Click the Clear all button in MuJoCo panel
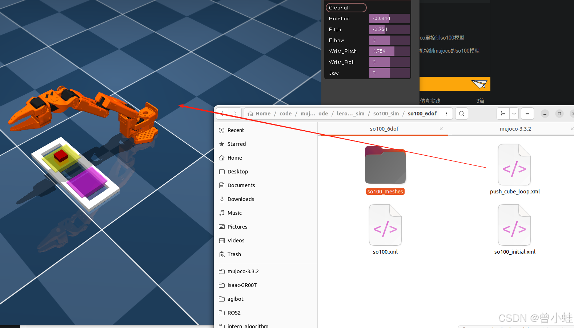 (x=346, y=8)
